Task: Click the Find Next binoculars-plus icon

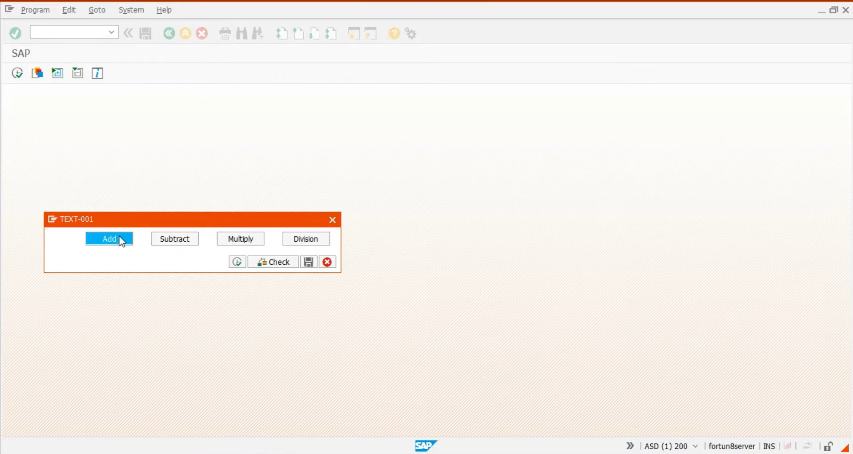Action: (258, 33)
